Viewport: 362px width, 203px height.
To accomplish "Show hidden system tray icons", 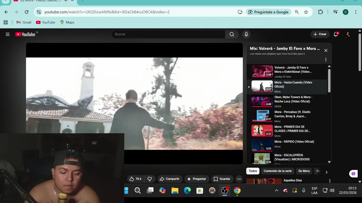I will 276,191.
